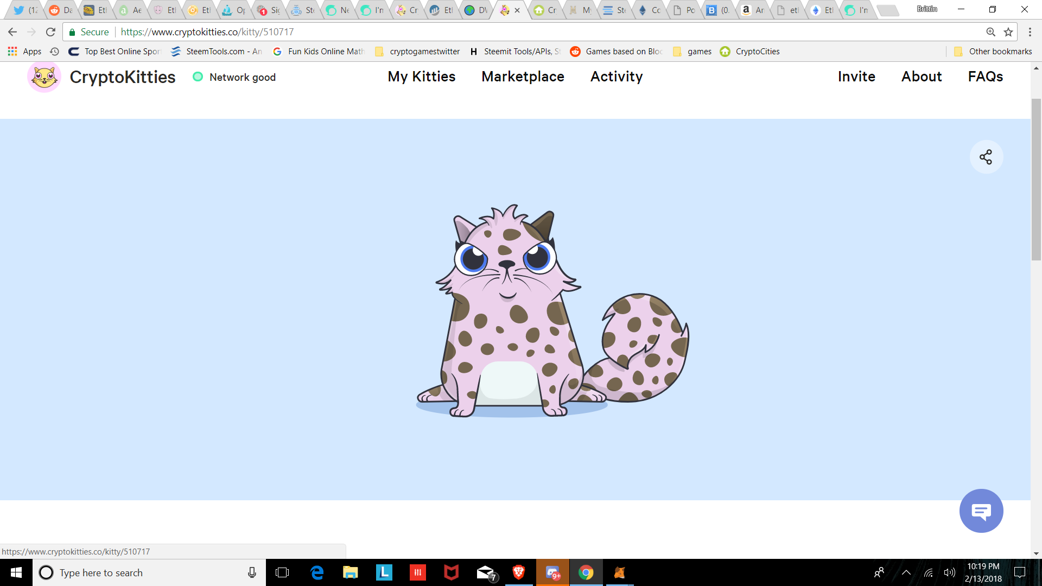
Task: Open the Activity page
Action: click(x=617, y=77)
